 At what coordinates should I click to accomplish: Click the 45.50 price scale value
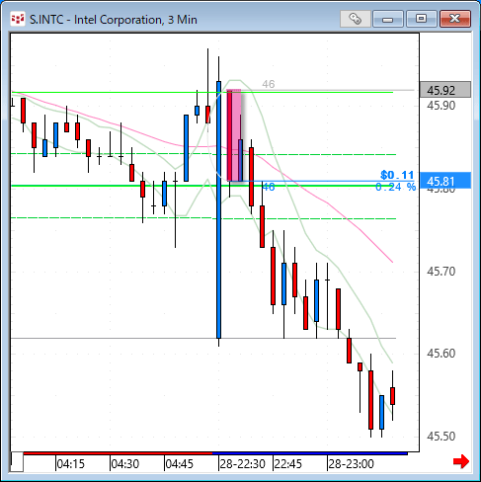(x=441, y=437)
